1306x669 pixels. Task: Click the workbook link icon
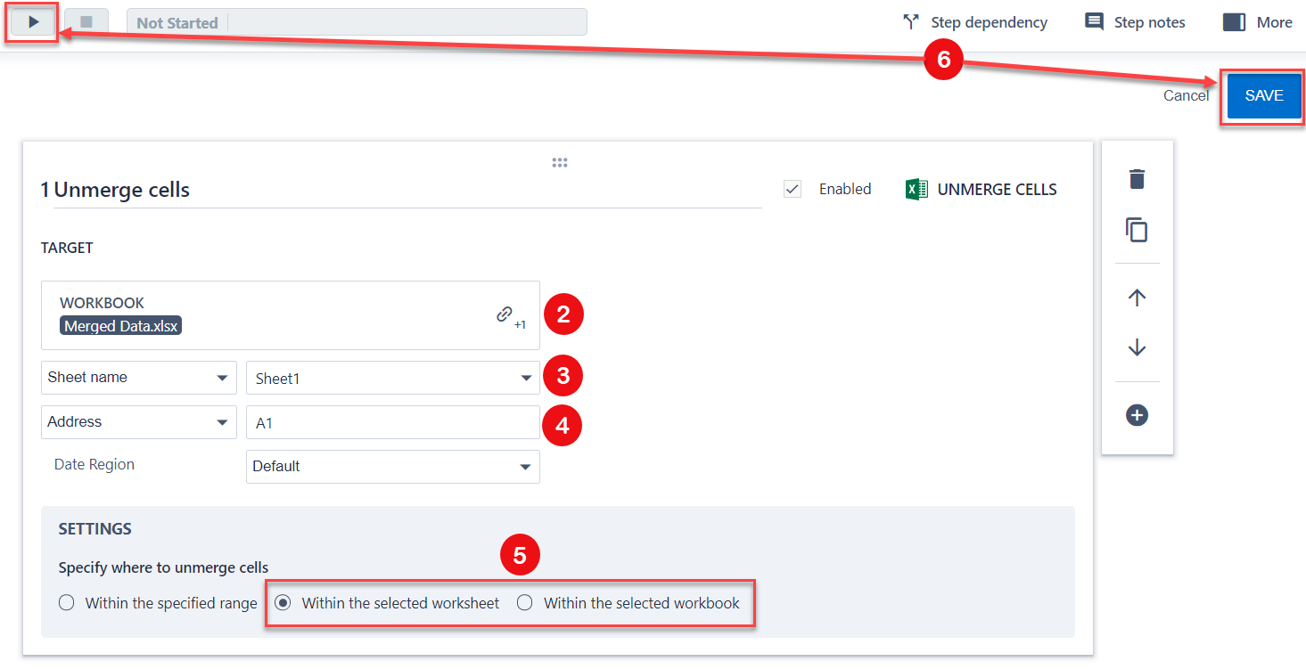[505, 314]
